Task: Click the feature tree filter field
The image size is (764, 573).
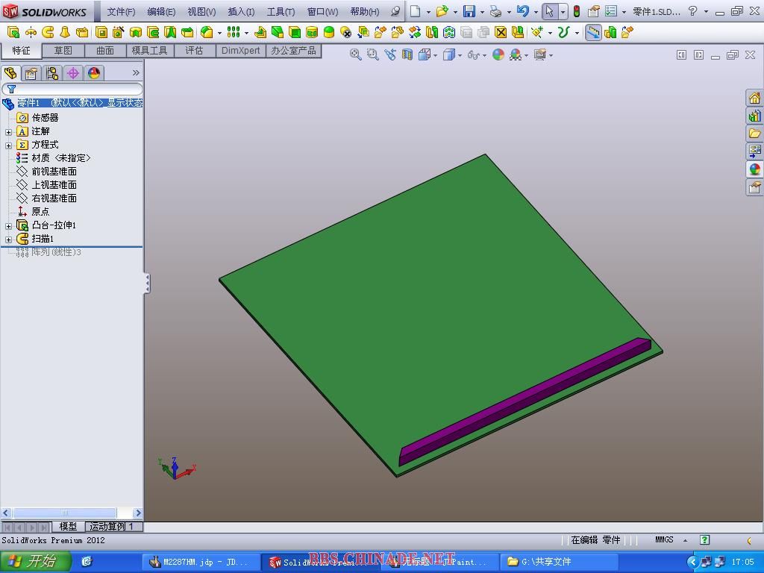Action: pyautogui.click(x=75, y=89)
